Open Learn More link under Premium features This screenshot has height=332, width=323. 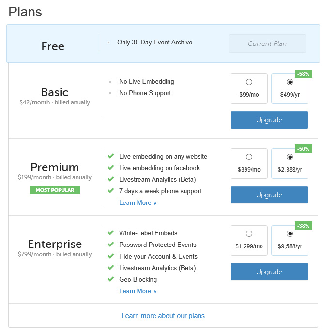(138, 202)
